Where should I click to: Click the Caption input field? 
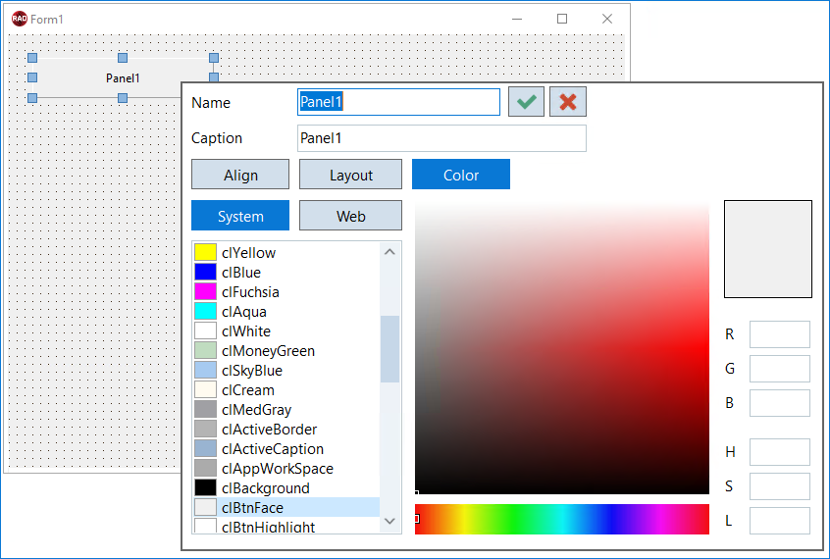[x=441, y=138]
